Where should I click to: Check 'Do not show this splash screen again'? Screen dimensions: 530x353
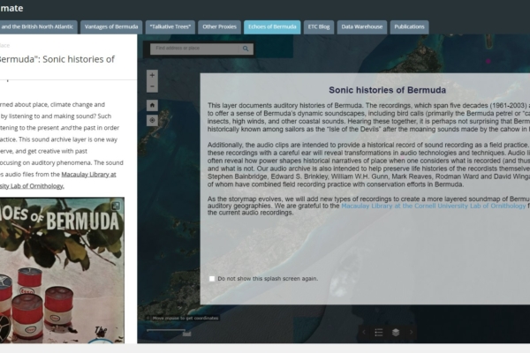pyautogui.click(x=212, y=278)
